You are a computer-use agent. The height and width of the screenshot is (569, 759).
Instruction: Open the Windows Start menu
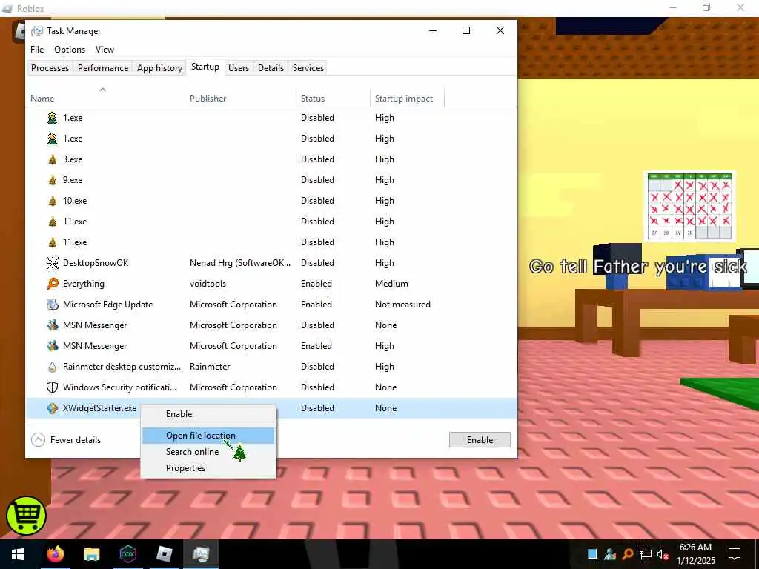pos(18,554)
